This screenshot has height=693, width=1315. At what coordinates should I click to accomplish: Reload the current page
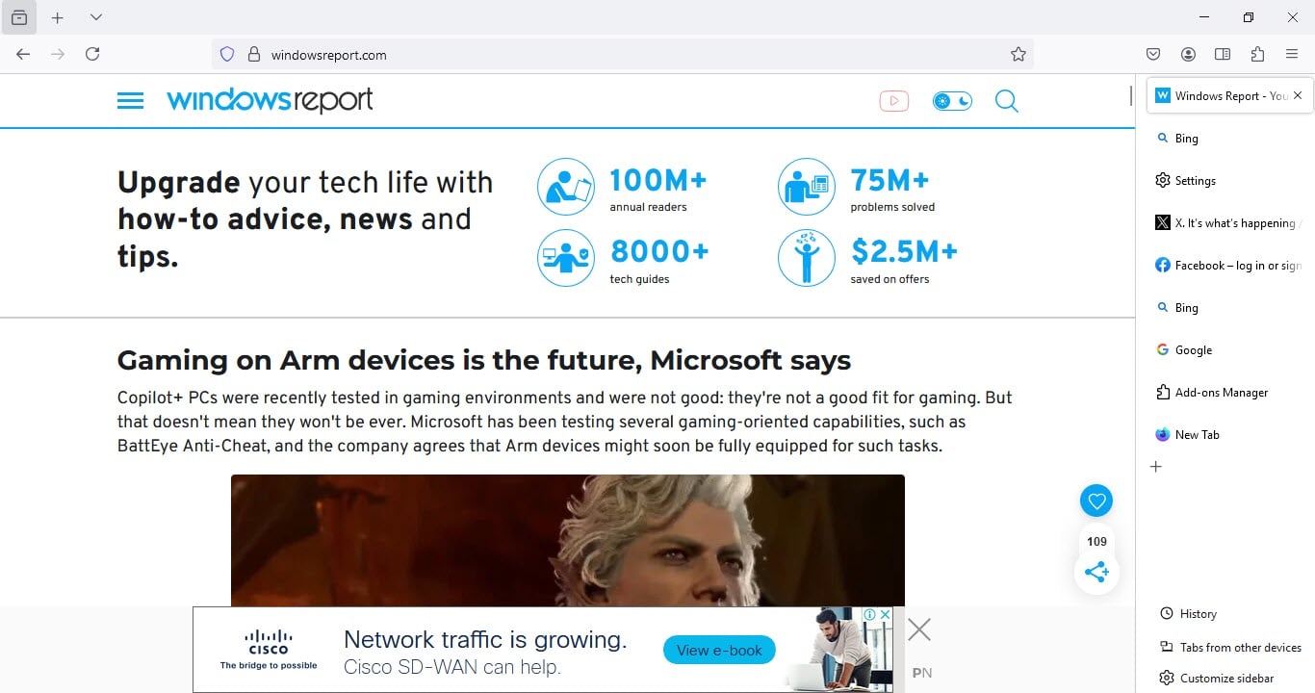[92, 55]
